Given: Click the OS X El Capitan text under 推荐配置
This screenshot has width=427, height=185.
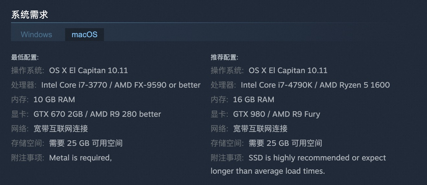Looking at the screenshot, I should point(288,71).
